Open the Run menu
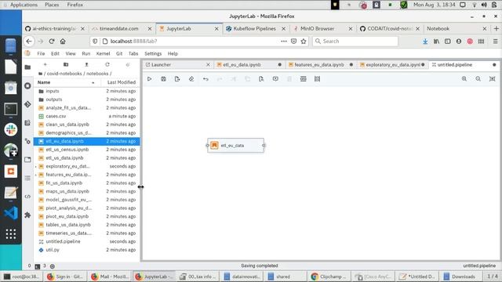Viewport: 502px width, 282px height. [x=86, y=54]
